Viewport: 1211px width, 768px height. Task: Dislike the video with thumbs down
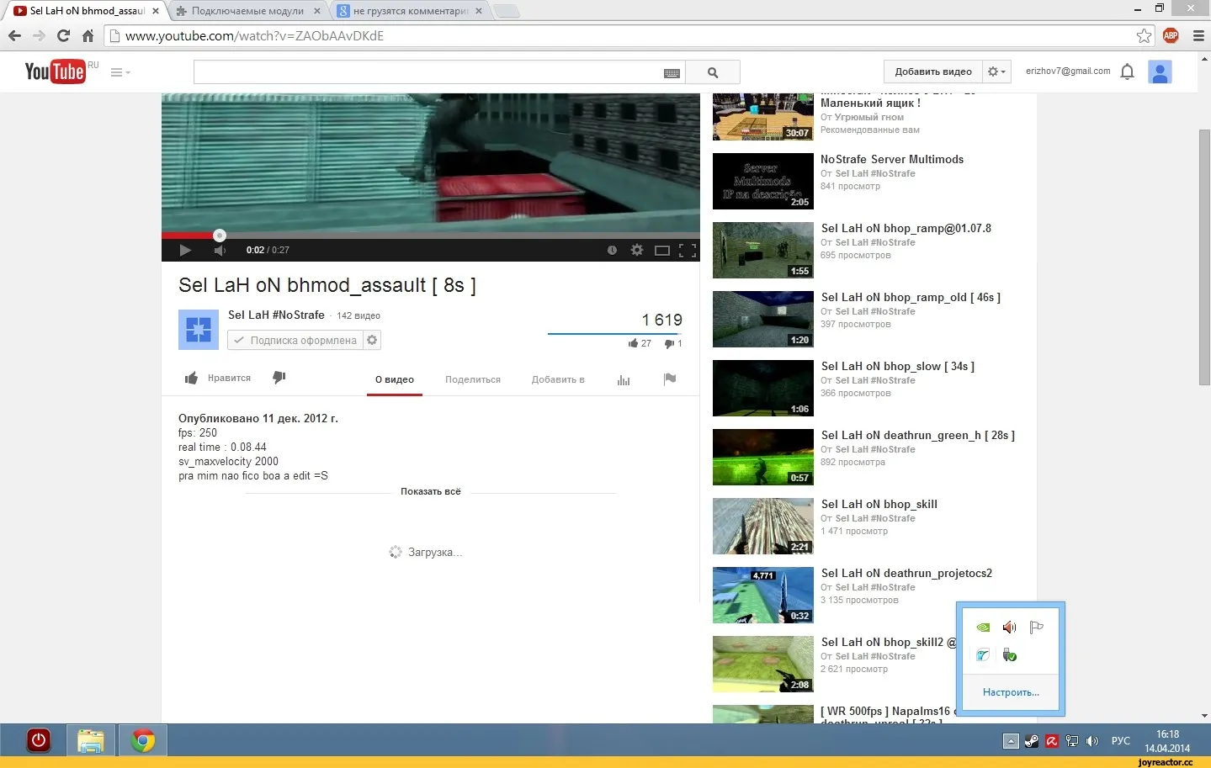(x=279, y=378)
